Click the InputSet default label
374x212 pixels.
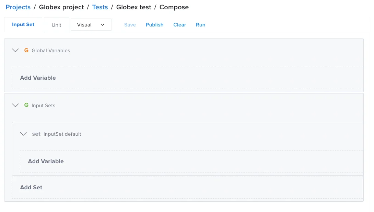coord(62,134)
